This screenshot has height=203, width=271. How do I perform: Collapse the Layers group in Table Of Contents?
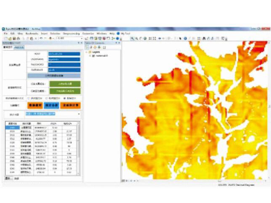tap(87, 52)
